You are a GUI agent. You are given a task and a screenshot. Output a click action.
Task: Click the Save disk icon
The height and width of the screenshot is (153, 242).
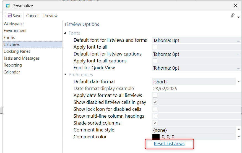pos(10,16)
